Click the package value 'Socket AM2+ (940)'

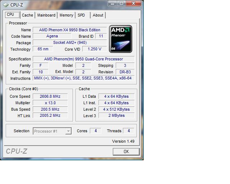click(70, 42)
